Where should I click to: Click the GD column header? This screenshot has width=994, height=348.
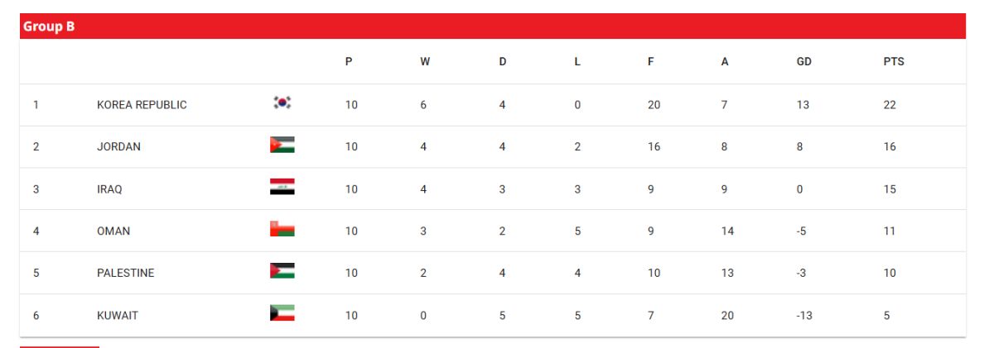803,62
